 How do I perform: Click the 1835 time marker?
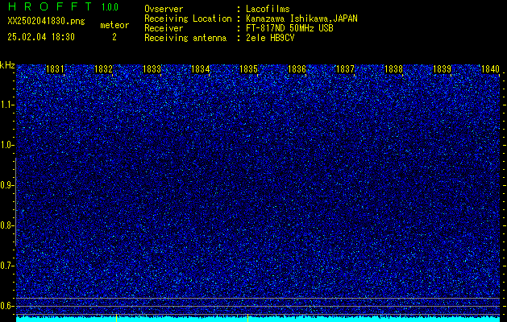[x=248, y=69]
